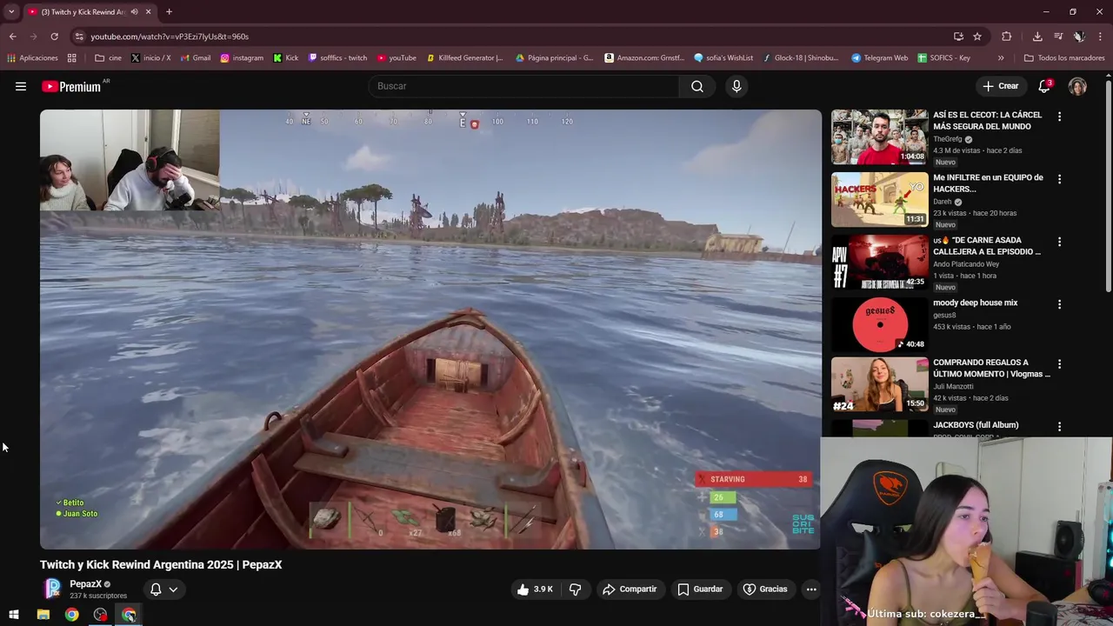Open the cine bookmarks folder
1113x626 pixels.
(x=109, y=58)
